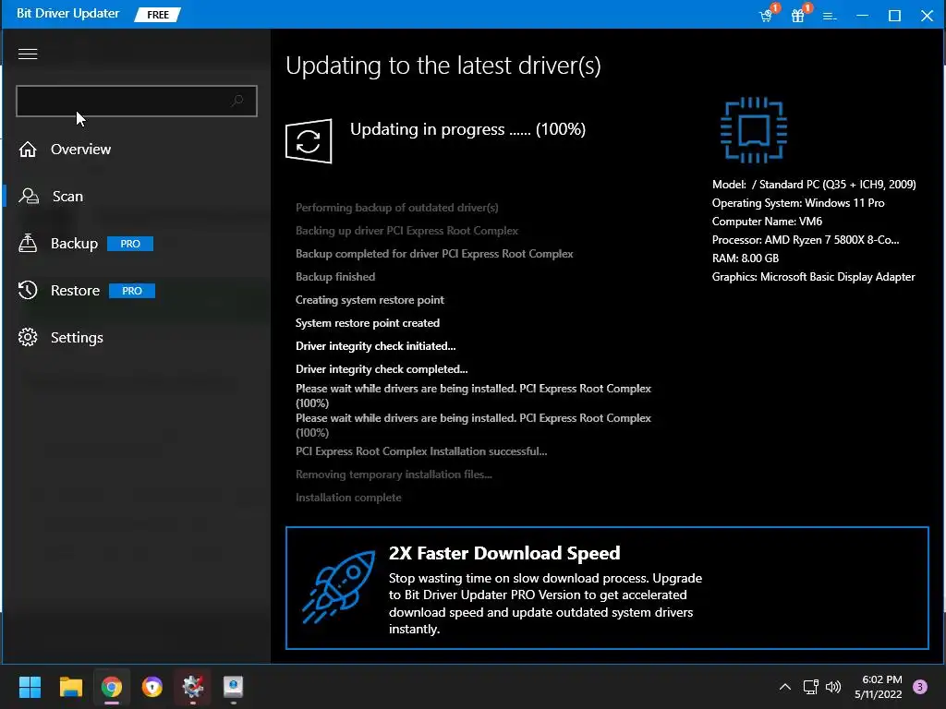
Task: Click the Restore clock icon
Action: [28, 290]
